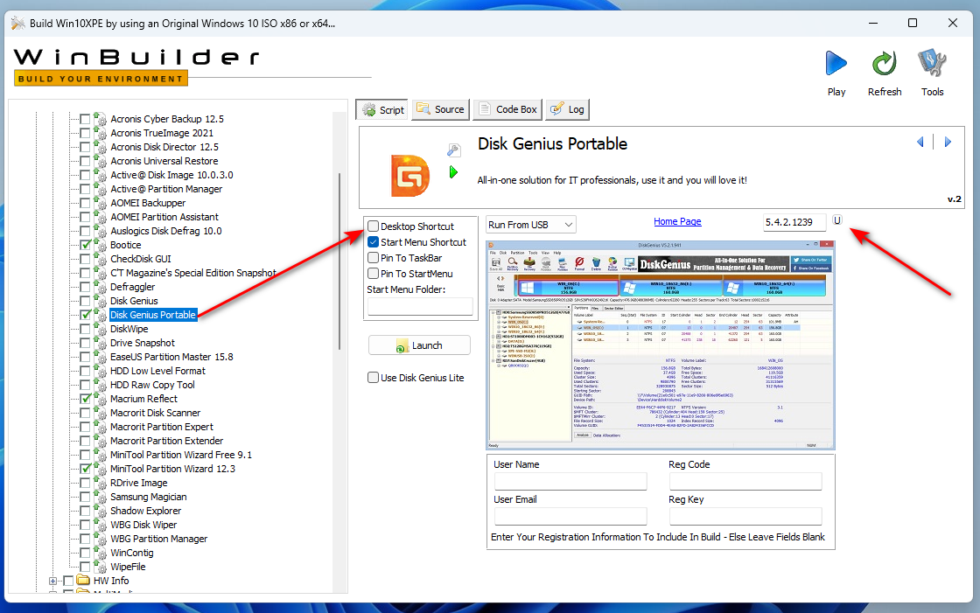Go to next script via right arrow
Viewport: 980px width, 613px height.
coord(948,142)
